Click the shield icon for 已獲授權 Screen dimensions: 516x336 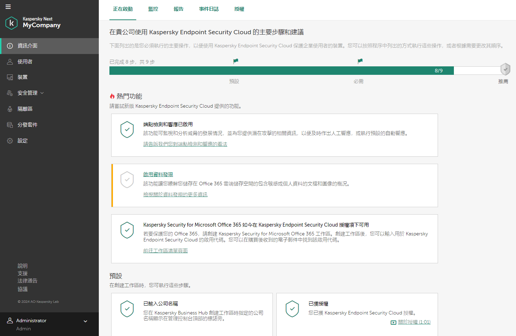tap(292, 309)
